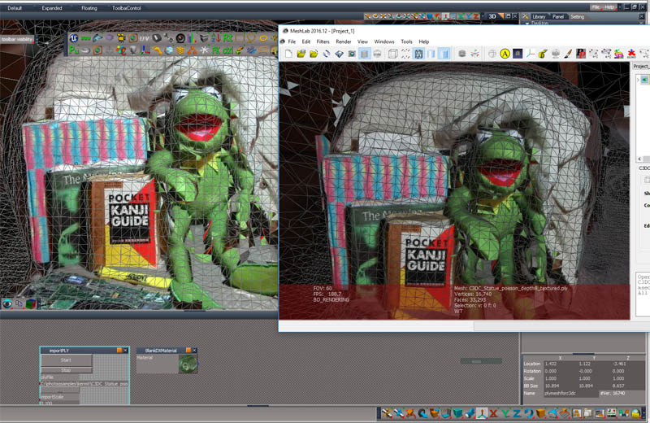Toggle the green Y axis lock
This screenshot has height=423, width=650.
pos(505,413)
